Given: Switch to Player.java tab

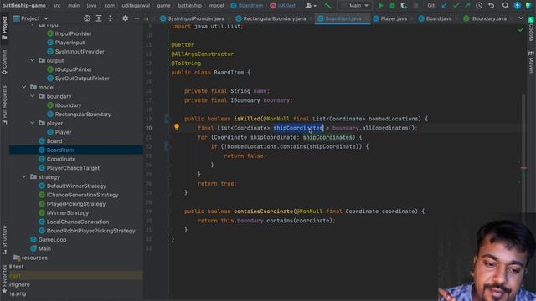Looking at the screenshot, I should pos(390,18).
